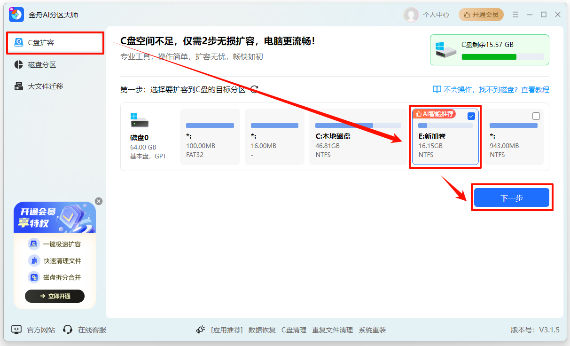Click the C盘剩余15.57 GB usage bar
570x346 pixels.
(503, 57)
